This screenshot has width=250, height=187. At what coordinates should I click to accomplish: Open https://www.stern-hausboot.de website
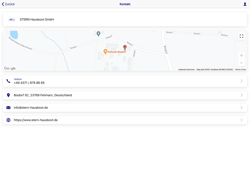35,120
